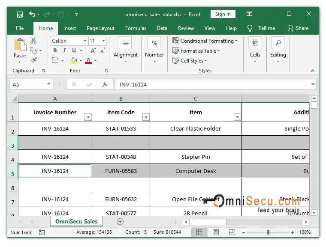This screenshot has width=326, height=247.
Task: Open the Calibri font name dropdown
Action: [x=85, y=41]
